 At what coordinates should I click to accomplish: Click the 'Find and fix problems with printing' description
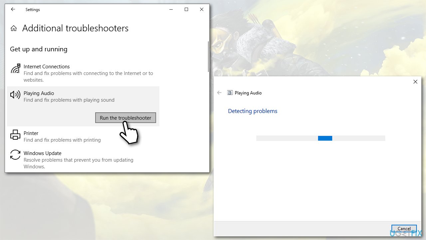pyautogui.click(x=62, y=140)
